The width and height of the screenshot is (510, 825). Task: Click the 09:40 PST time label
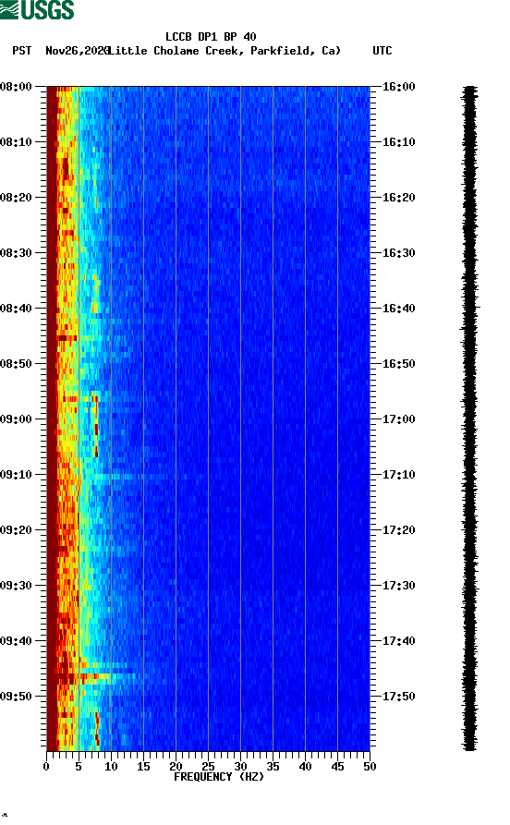coord(17,641)
